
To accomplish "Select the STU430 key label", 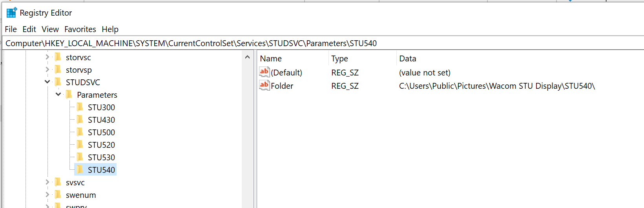I will point(101,120).
